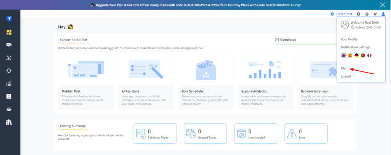The height and width of the screenshot is (155, 391).
Task: Open the Analytics bar chart icon in sidebar
Action: click(9, 84)
